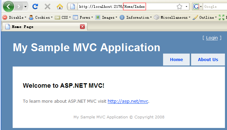Click the Information dropdown arrow
This screenshot has width=227, height=130.
[151, 17]
